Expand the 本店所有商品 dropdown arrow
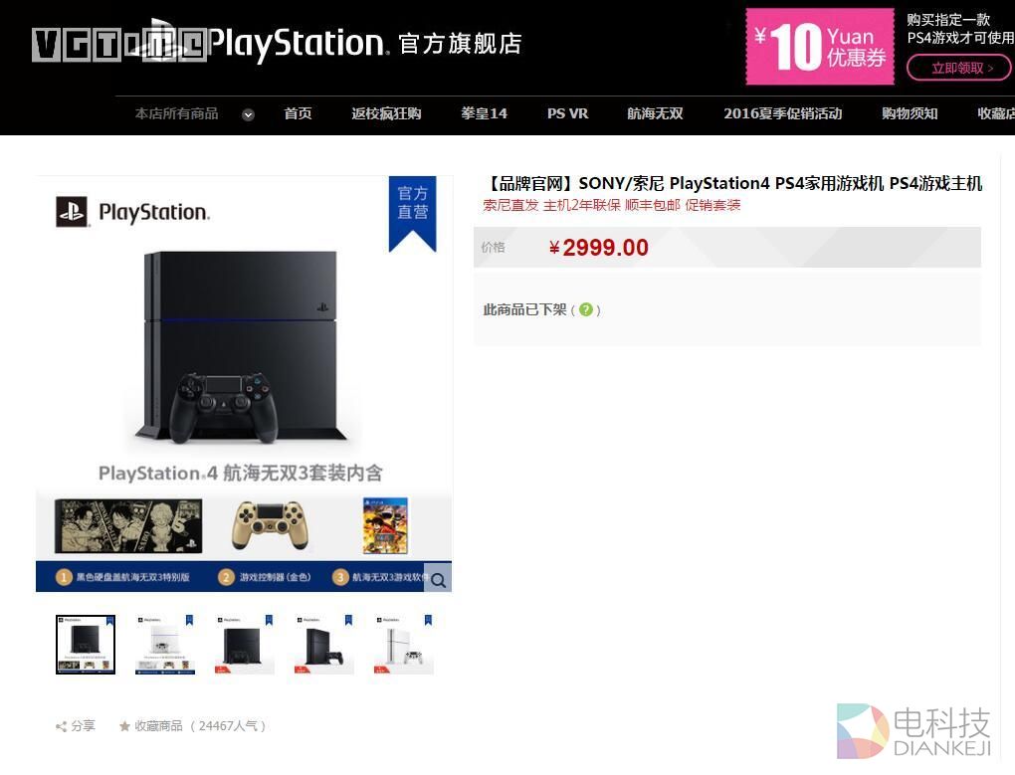Viewport: 1015px width, 775px height. tap(248, 114)
